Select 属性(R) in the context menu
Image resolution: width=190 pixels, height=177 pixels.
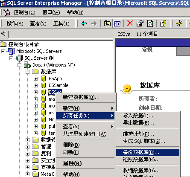(72, 163)
